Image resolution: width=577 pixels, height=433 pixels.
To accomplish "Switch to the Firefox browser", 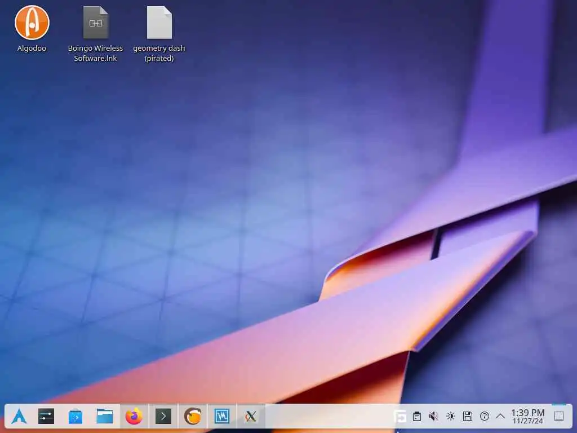I will tap(134, 417).
